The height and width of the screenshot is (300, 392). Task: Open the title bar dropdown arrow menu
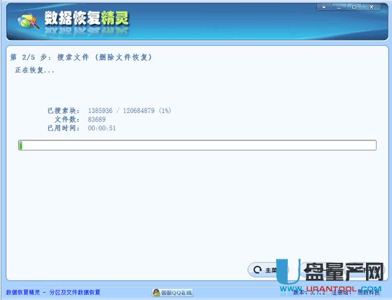point(324,7)
